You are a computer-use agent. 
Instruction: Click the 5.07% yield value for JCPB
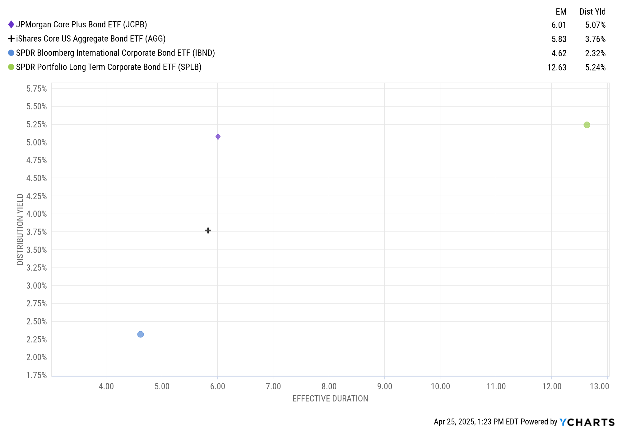(x=595, y=25)
